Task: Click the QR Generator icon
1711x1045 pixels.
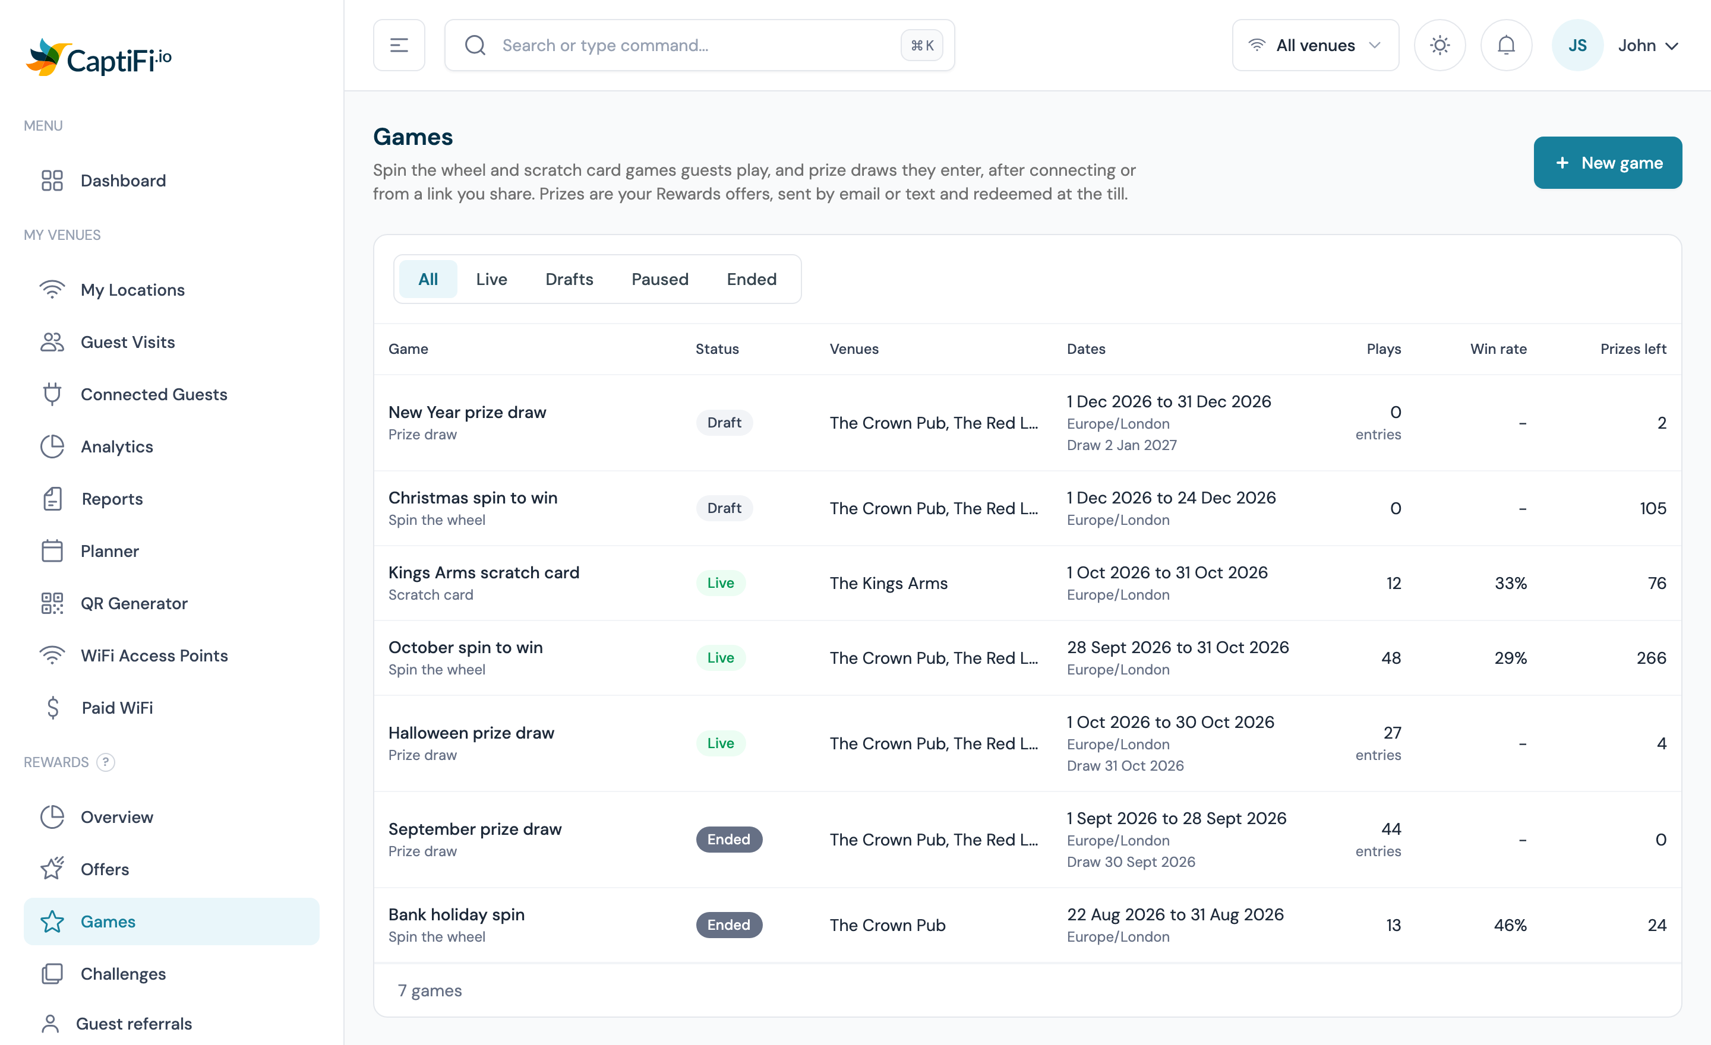Action: coord(52,603)
